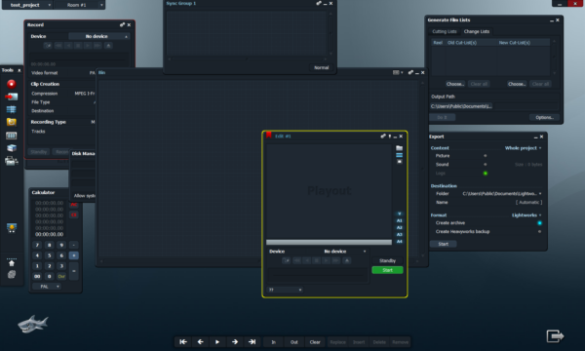
Task: Click Edit #1 grey progress strip
Action: [329, 242]
